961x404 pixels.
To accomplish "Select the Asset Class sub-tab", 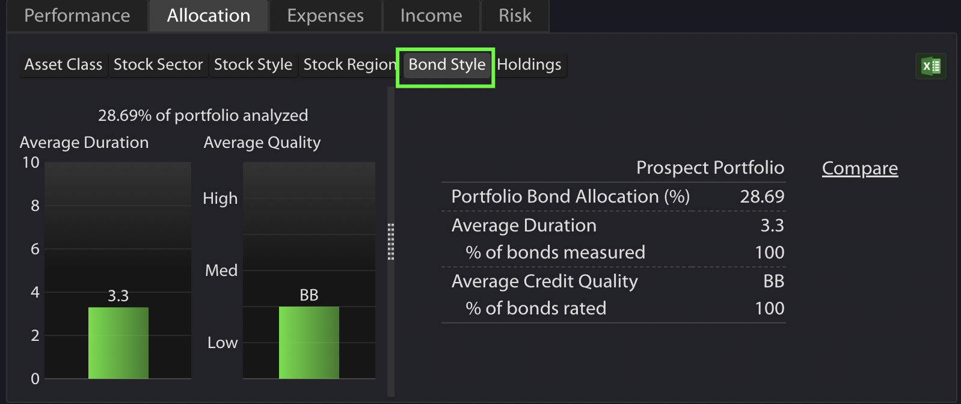I will tap(63, 64).
